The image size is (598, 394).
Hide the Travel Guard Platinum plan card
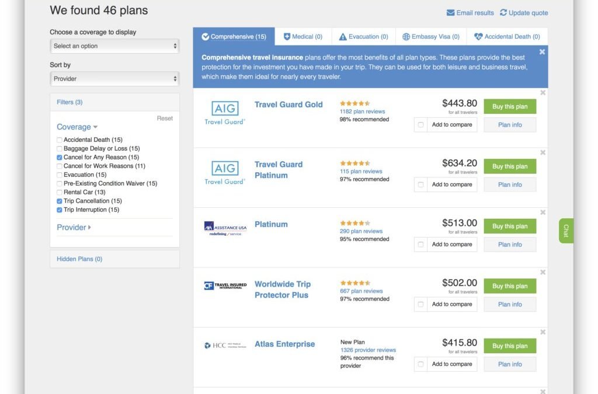pyautogui.click(x=543, y=152)
